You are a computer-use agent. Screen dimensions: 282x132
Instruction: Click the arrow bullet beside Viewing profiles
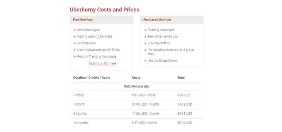145,43
